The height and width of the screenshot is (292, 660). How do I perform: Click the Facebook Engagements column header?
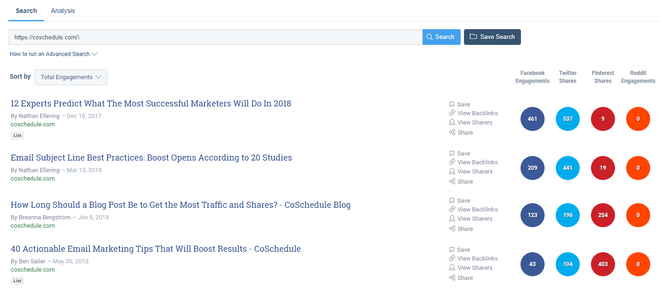533,77
